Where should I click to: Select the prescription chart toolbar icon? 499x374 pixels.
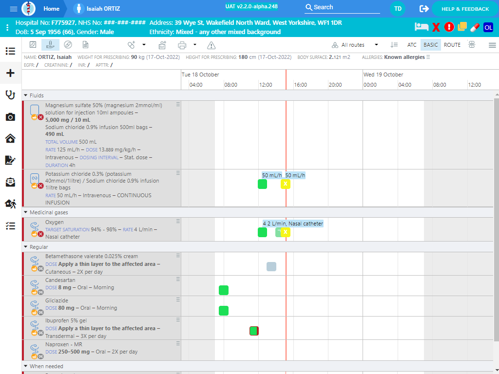pyautogui.click(x=33, y=45)
